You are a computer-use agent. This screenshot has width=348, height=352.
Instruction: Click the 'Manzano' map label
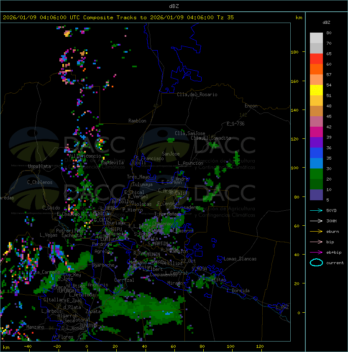tap(35, 327)
